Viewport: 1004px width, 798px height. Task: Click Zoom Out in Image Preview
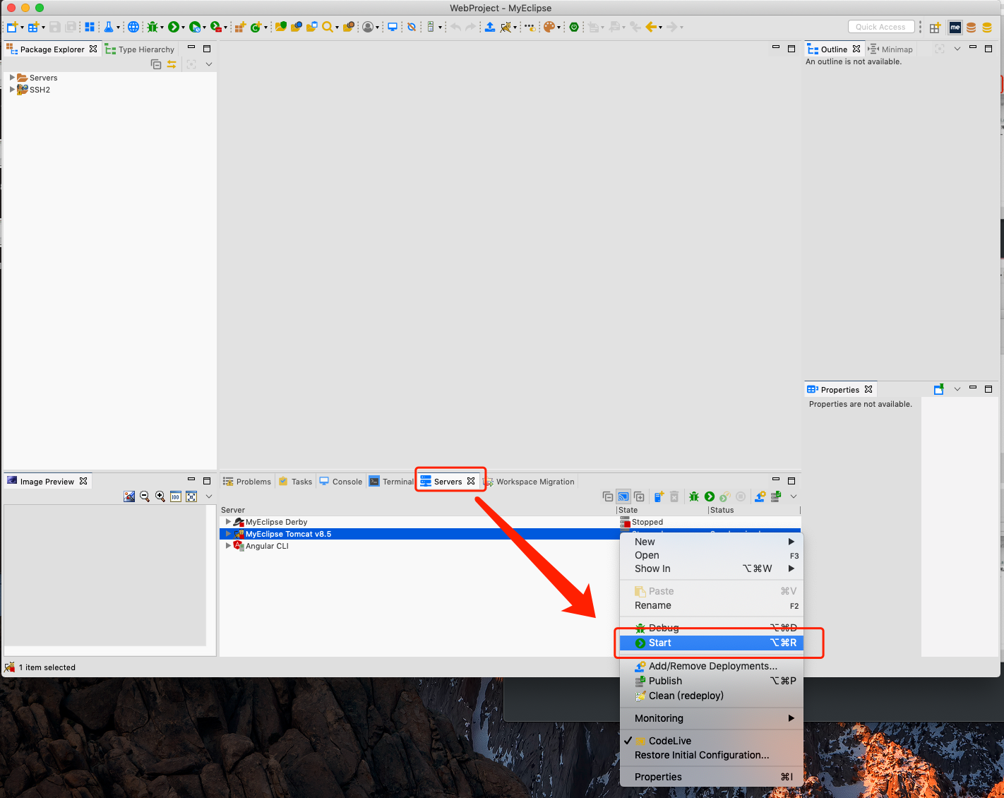(x=145, y=496)
